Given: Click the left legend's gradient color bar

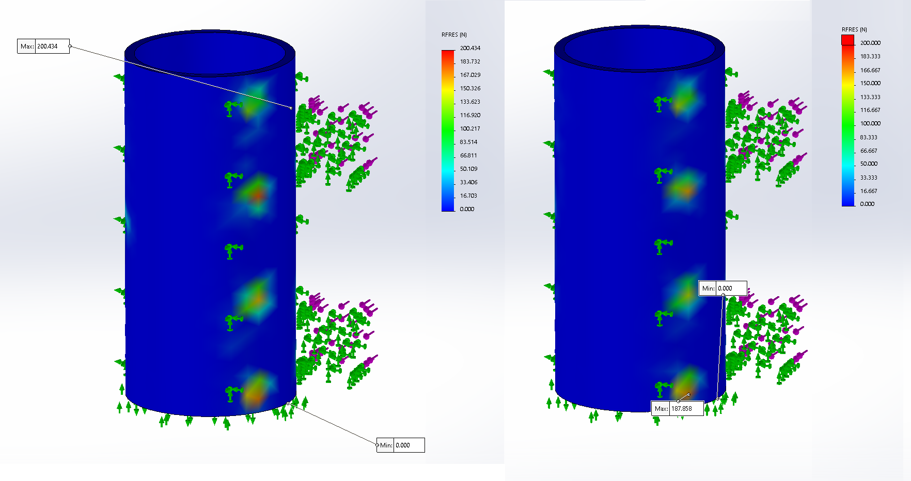Looking at the screenshot, I should [x=448, y=131].
